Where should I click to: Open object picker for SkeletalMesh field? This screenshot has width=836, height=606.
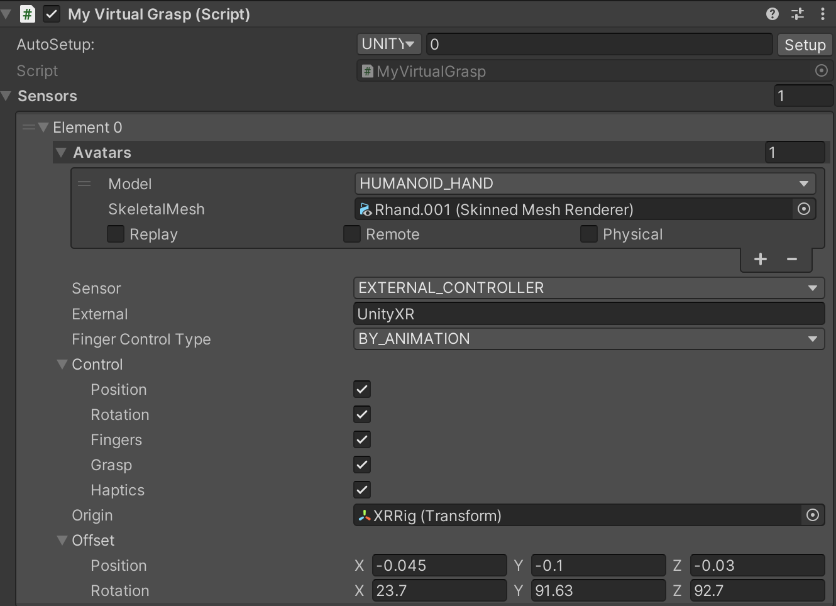[x=803, y=209]
